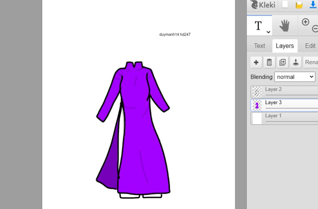Select the Hand pan tool
The image size is (318, 209).
[284, 26]
